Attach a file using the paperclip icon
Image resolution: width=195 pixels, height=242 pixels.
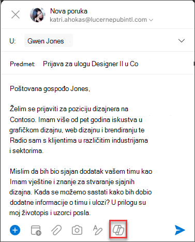(56, 230)
